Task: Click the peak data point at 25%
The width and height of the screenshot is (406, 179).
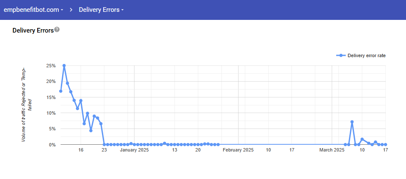Action: click(64, 66)
